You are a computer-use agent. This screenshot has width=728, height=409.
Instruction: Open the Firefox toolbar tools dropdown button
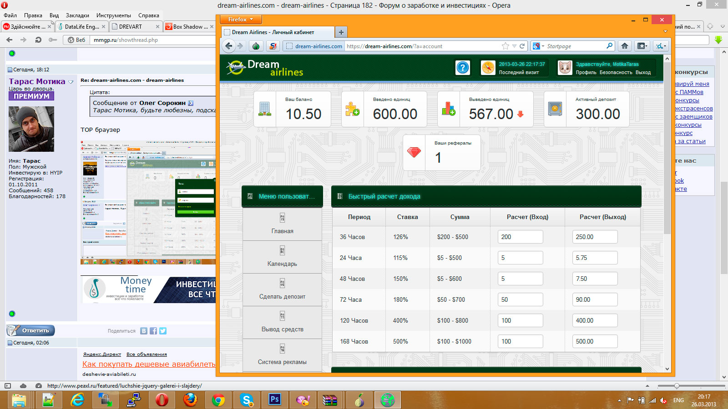tap(661, 46)
